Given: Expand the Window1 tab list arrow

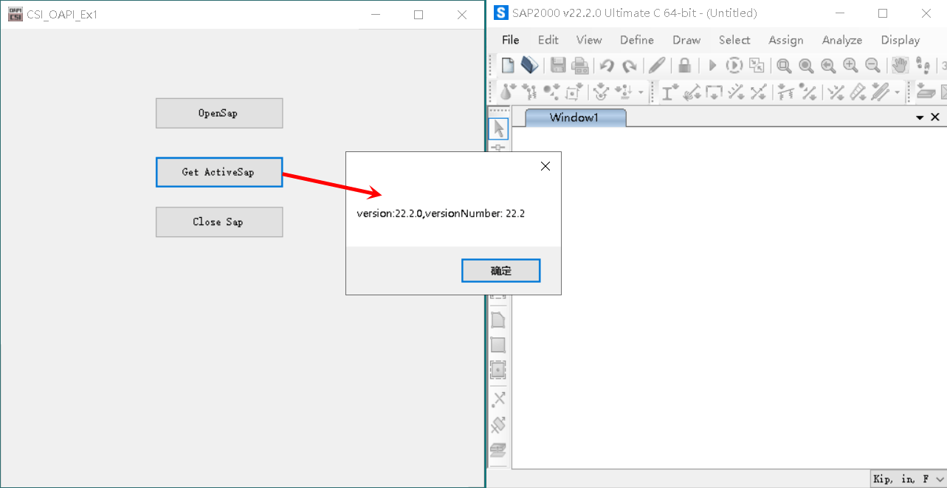Looking at the screenshot, I should coord(920,117).
